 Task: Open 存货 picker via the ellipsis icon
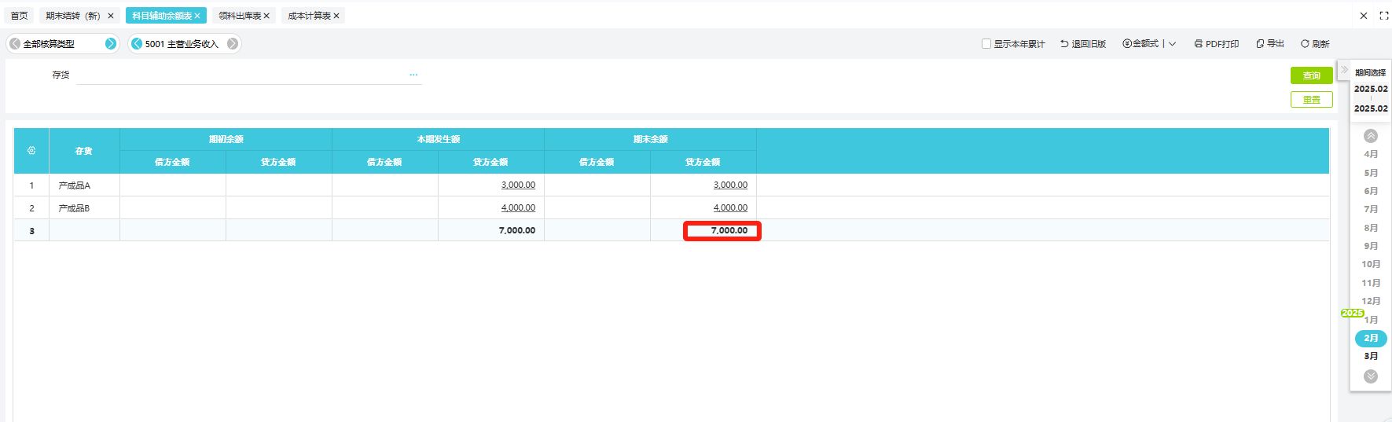(x=413, y=75)
